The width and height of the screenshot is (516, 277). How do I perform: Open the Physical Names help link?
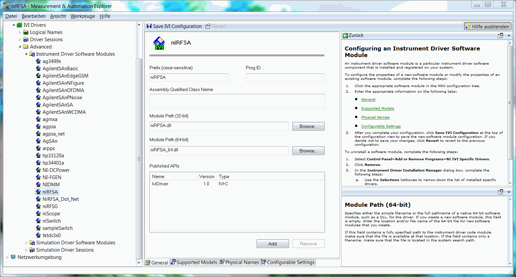[x=375, y=117]
